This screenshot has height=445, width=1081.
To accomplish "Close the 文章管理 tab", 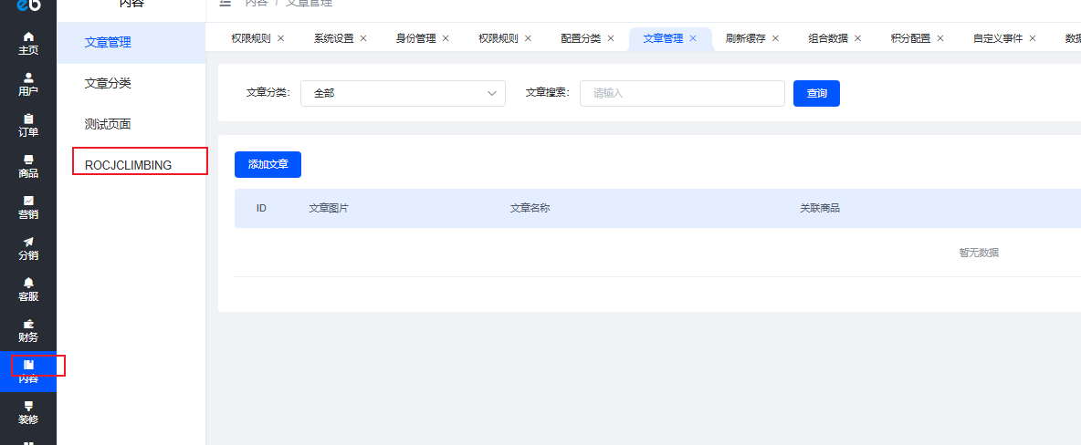I will (x=693, y=38).
